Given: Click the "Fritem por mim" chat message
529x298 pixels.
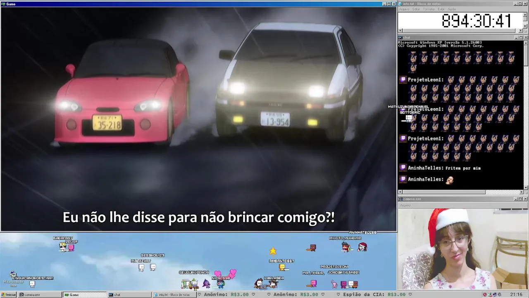Looking at the screenshot, I should click(463, 168).
